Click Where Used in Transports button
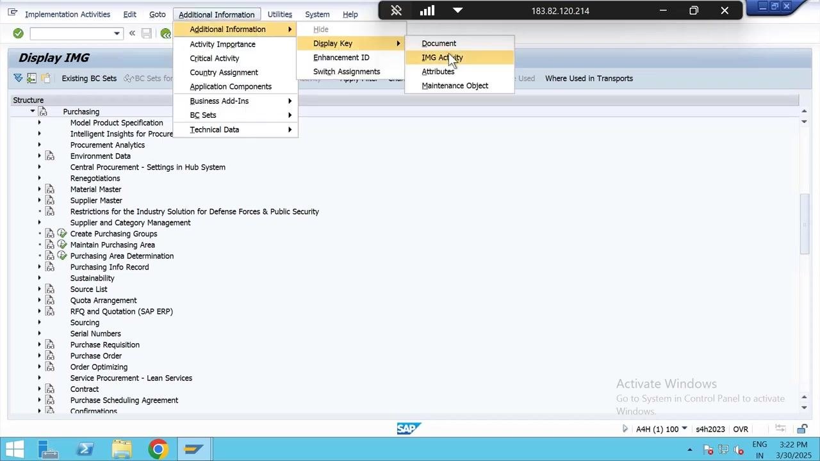 [589, 78]
